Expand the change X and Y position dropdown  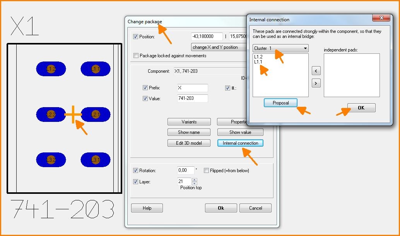pyautogui.click(x=219, y=47)
